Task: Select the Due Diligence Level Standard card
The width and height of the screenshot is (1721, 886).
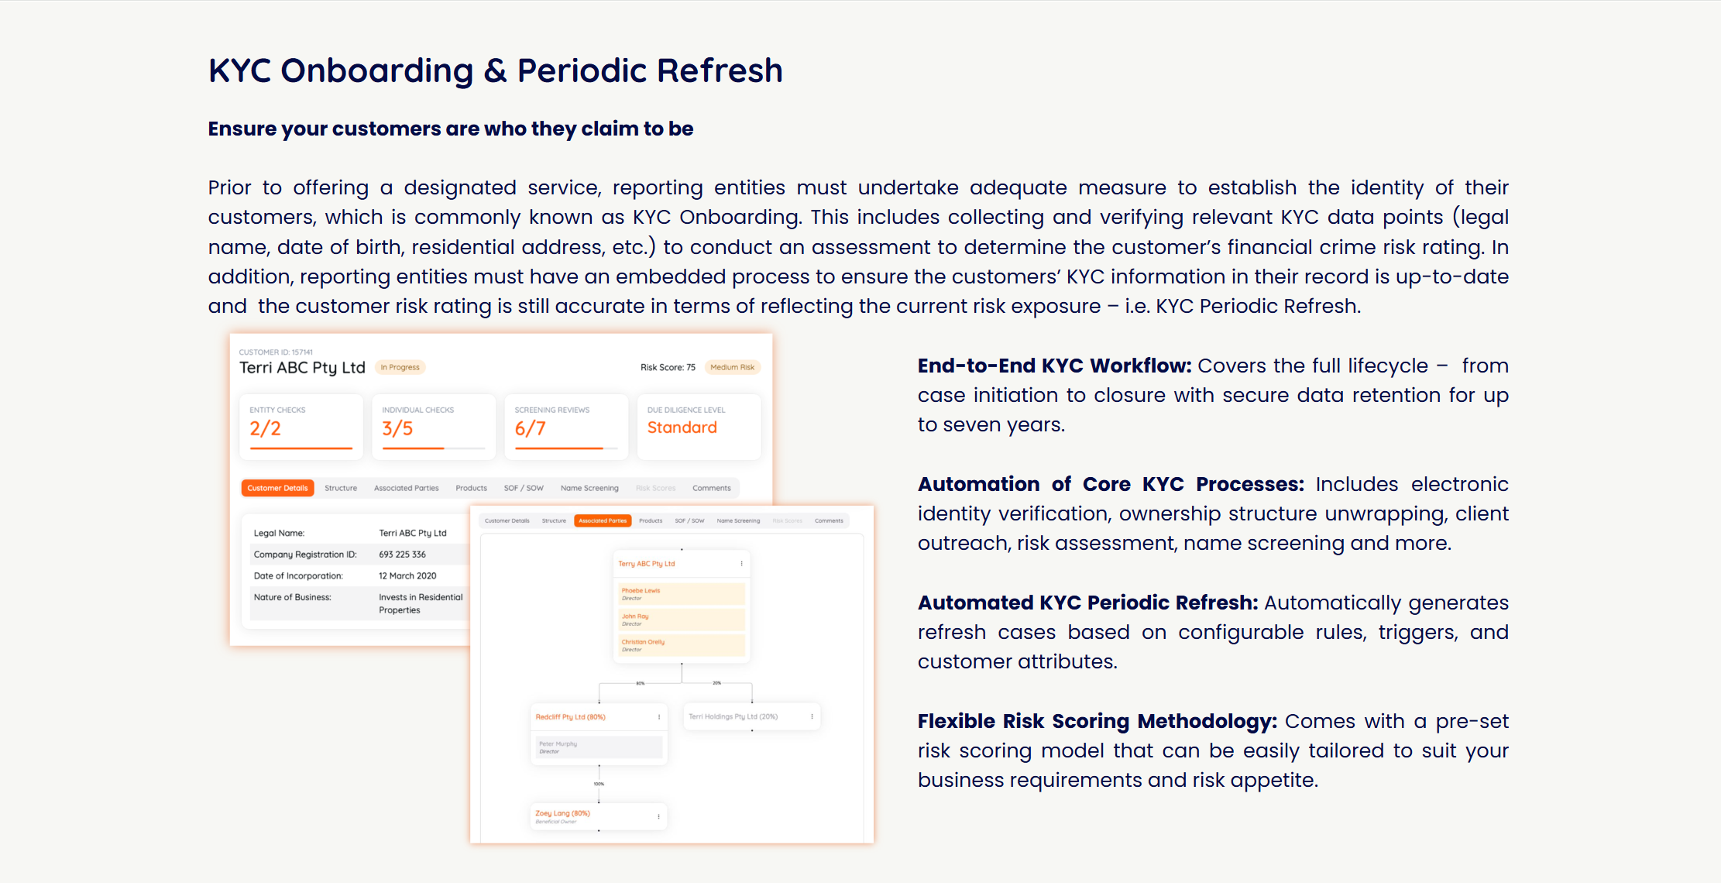Action: pyautogui.click(x=698, y=427)
